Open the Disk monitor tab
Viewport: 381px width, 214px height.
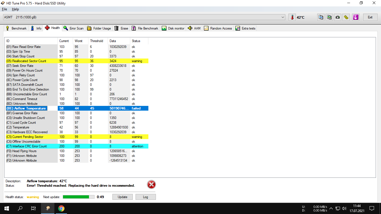(173, 28)
